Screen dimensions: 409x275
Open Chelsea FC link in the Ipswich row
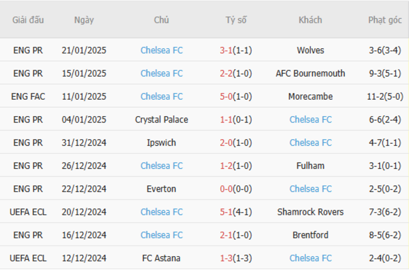(x=310, y=143)
